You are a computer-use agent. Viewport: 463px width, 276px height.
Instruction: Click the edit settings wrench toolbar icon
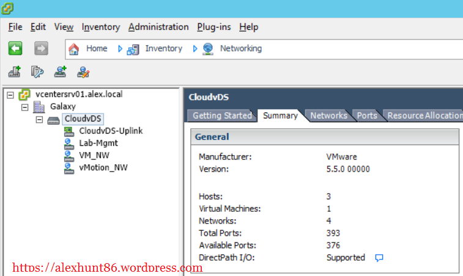[37, 72]
